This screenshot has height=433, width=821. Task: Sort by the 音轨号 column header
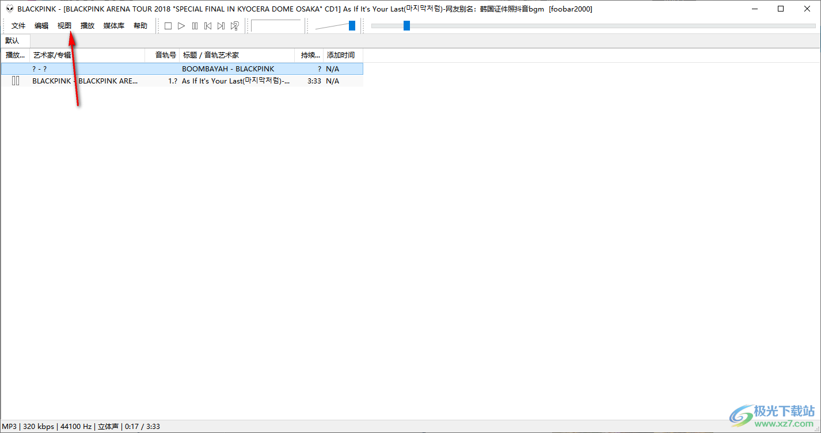pyautogui.click(x=162, y=55)
